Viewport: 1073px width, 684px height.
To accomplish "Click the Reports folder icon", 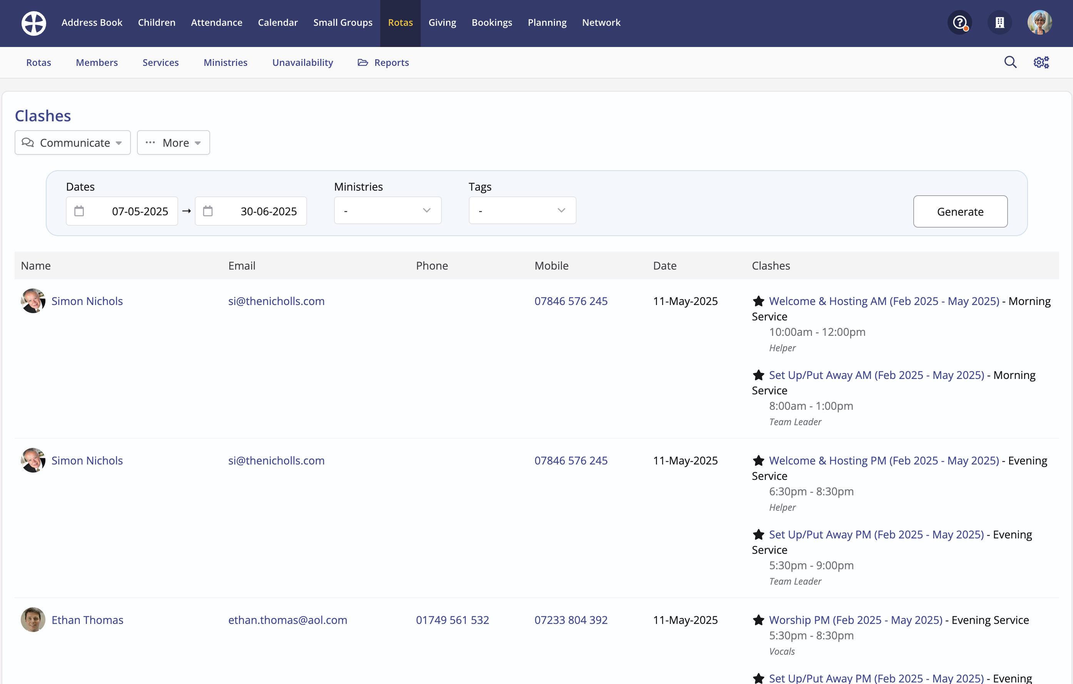I will (x=363, y=62).
